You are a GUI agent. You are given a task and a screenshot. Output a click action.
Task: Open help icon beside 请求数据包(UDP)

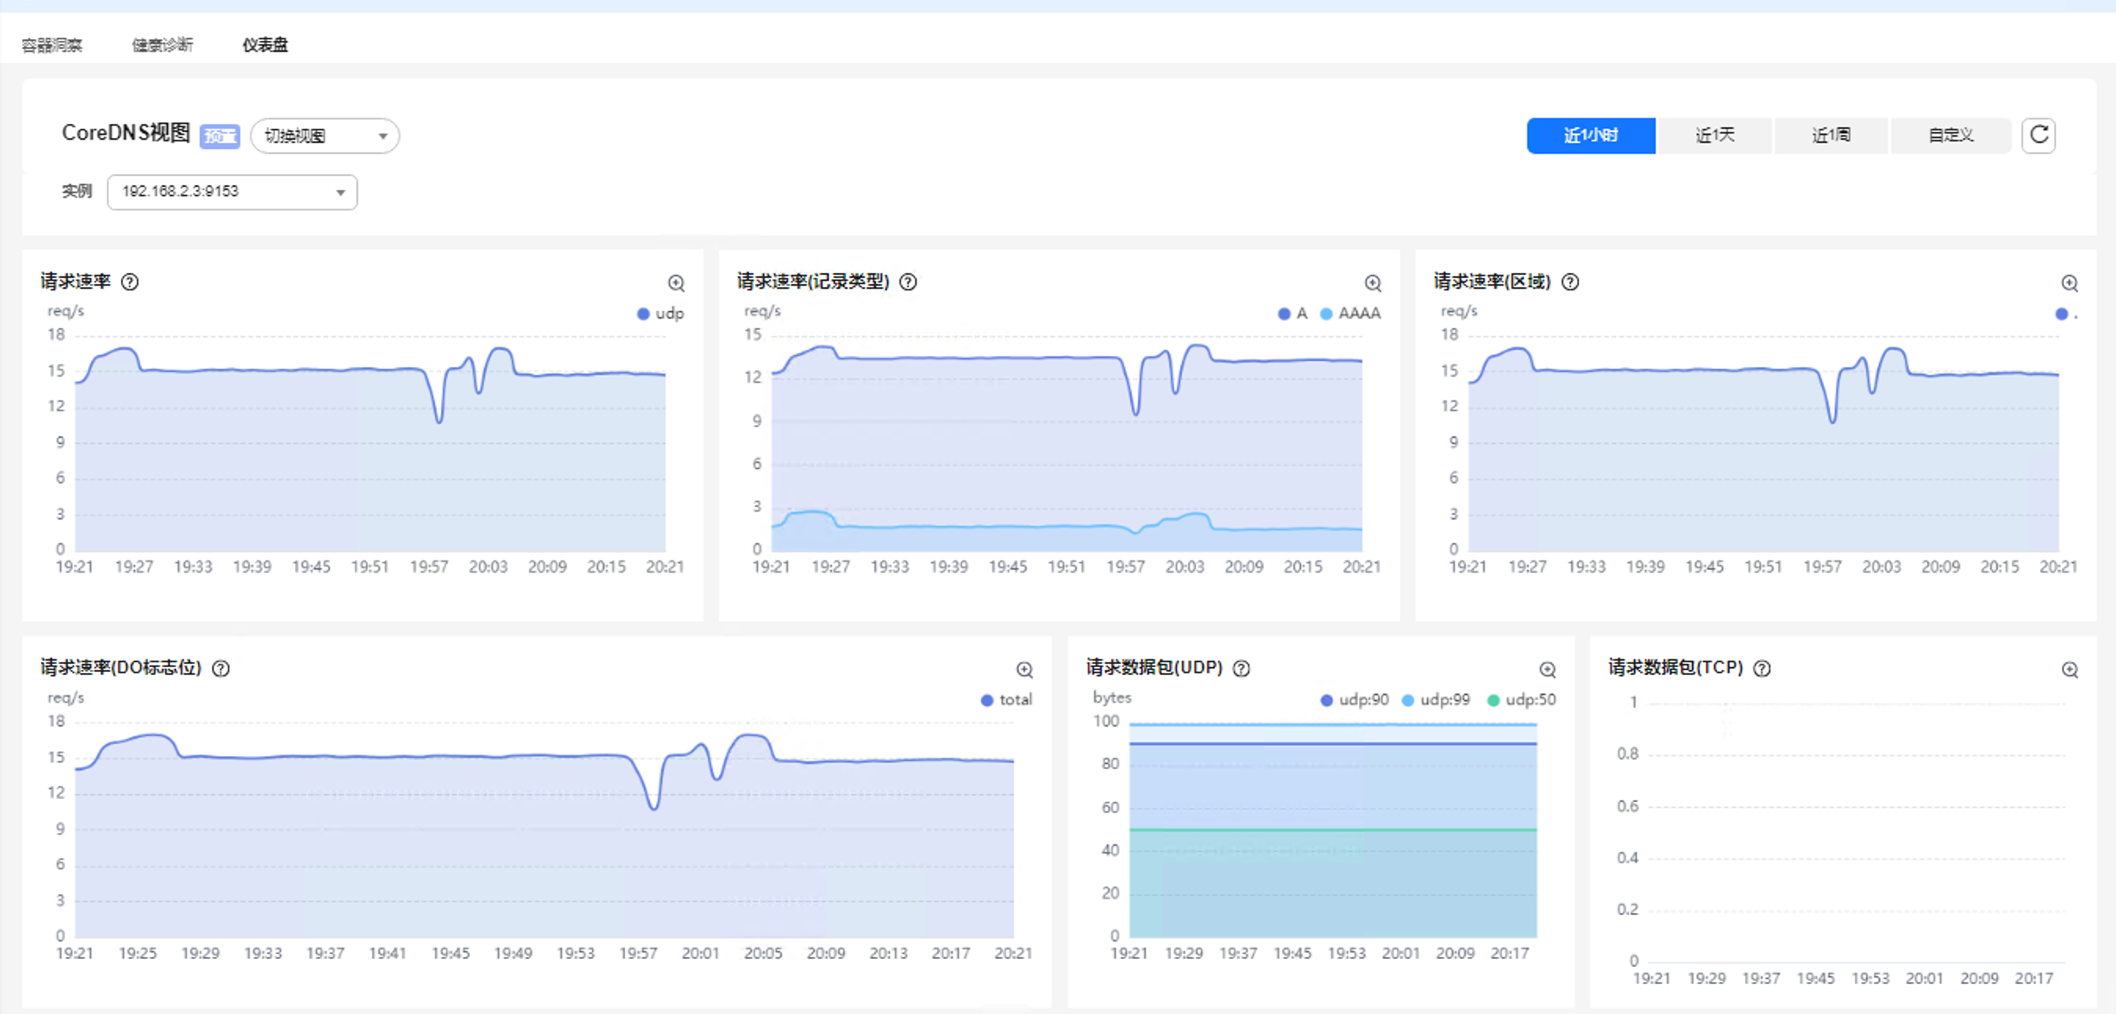[1241, 668]
